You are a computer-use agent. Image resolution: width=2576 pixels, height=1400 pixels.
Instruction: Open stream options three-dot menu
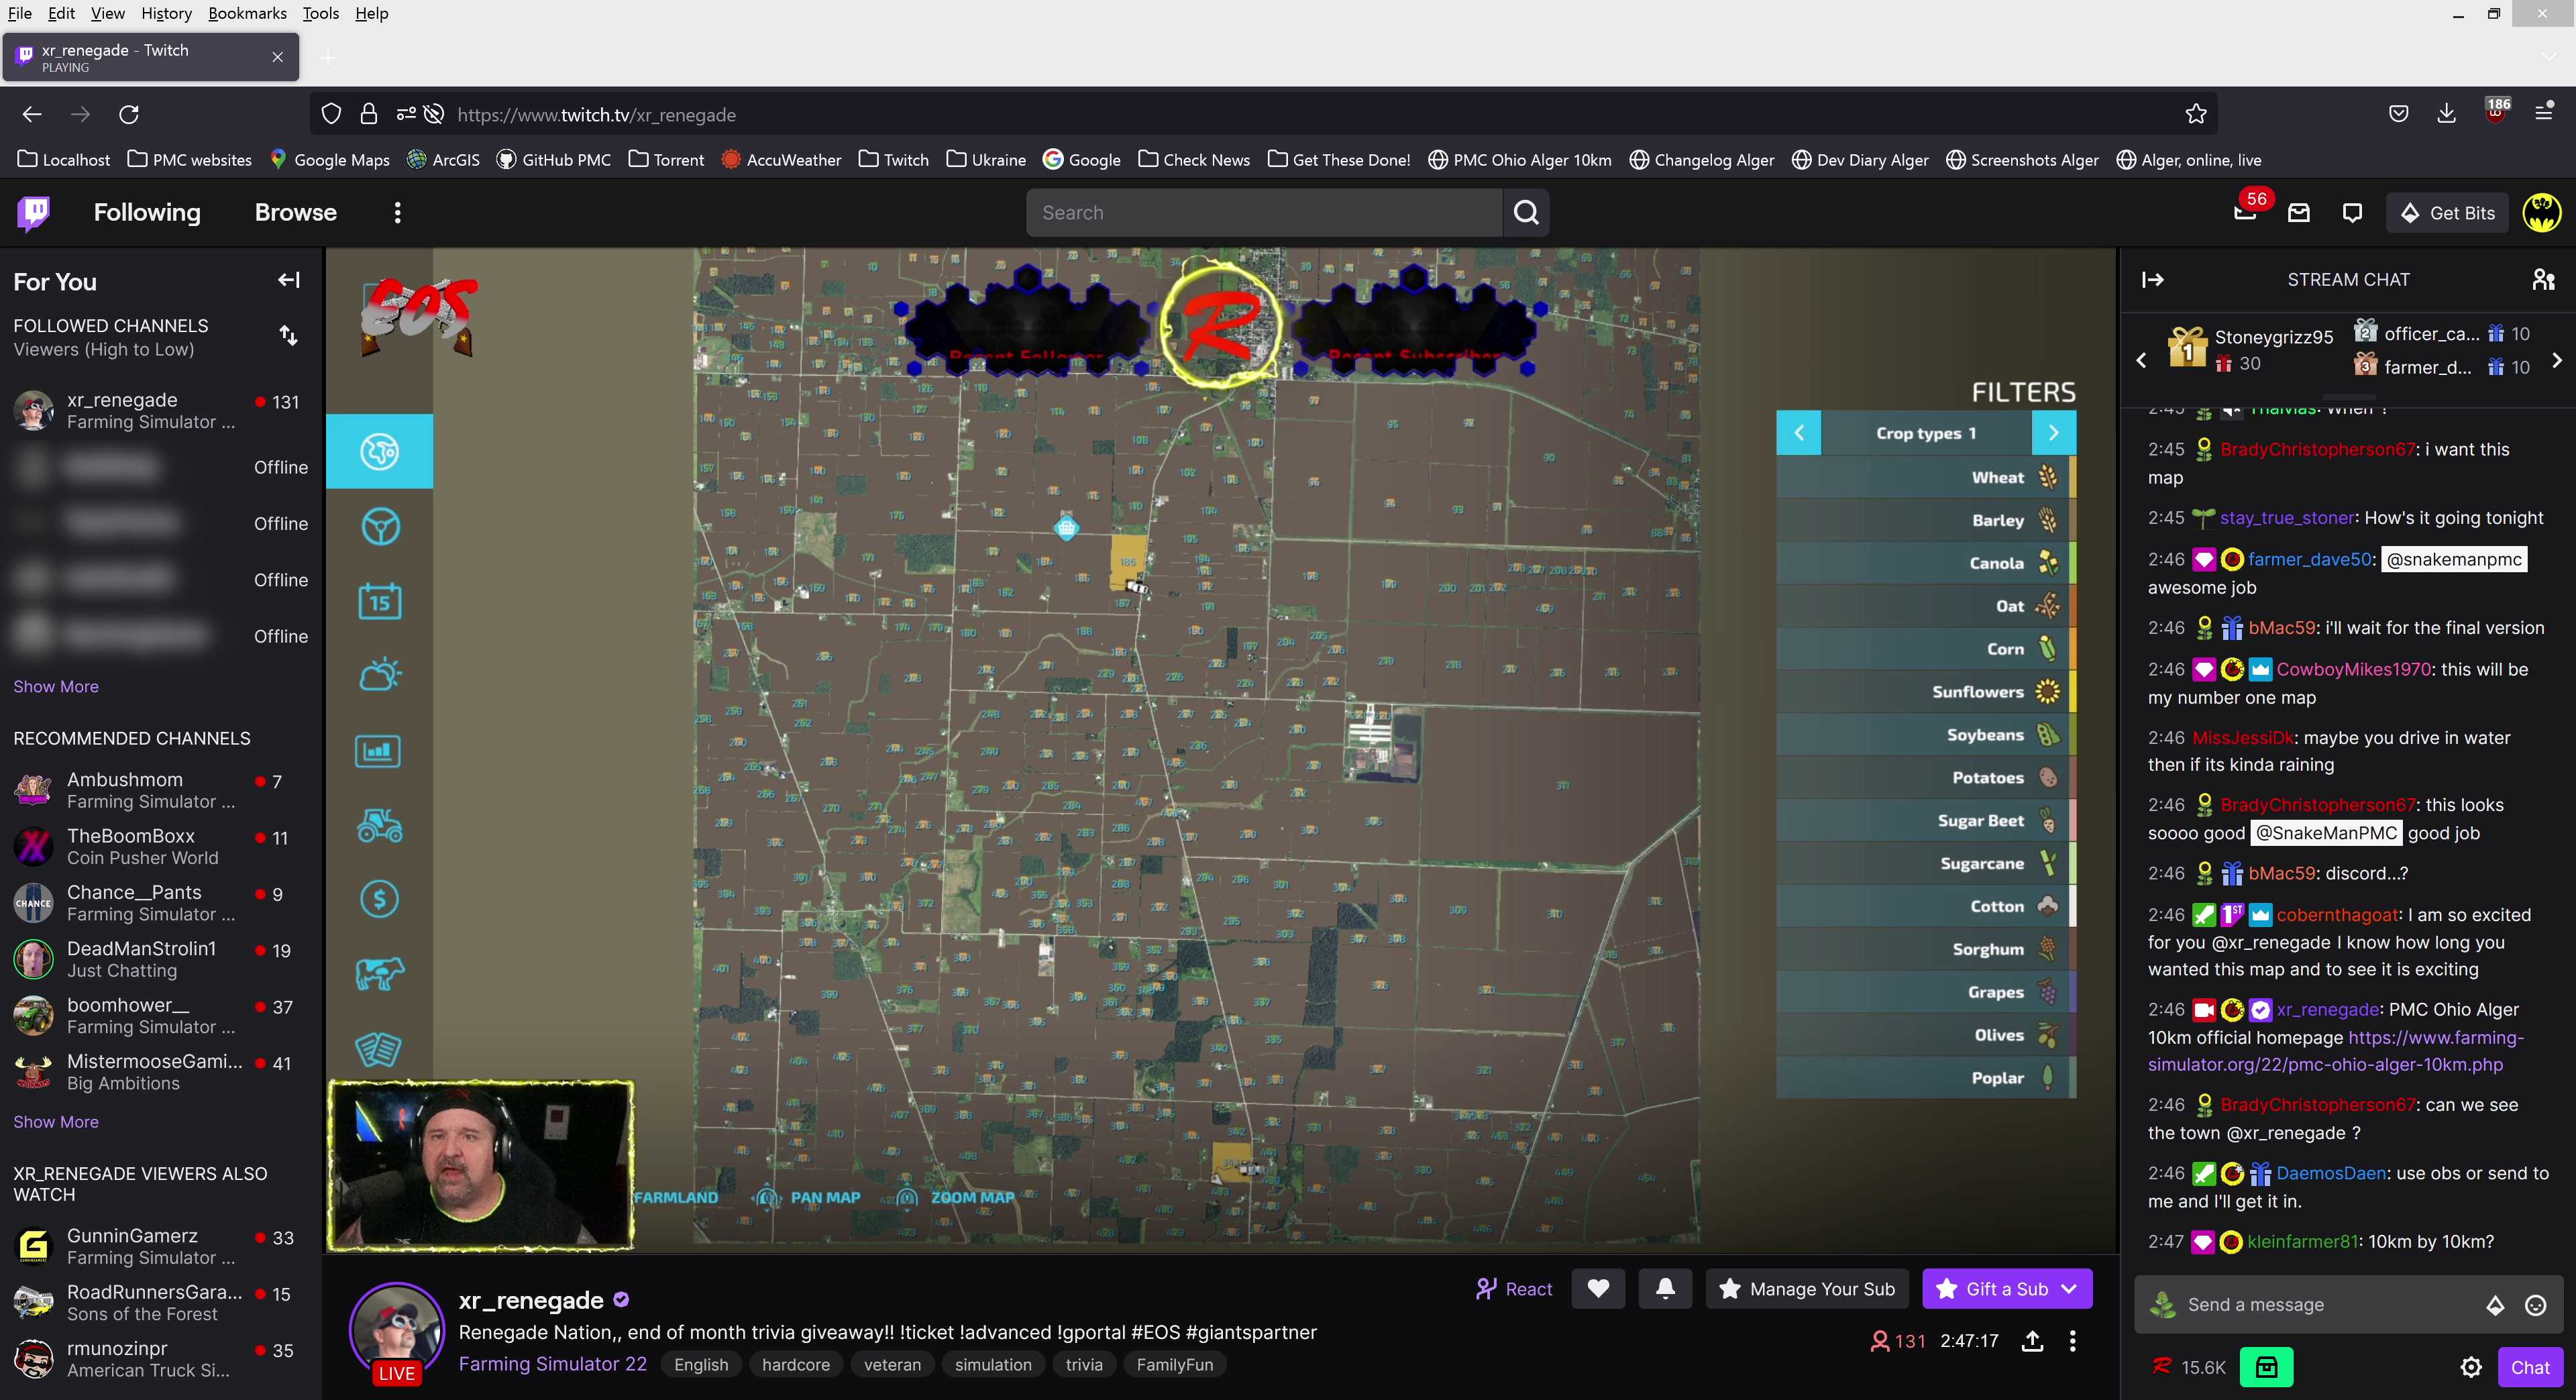(x=2072, y=1341)
